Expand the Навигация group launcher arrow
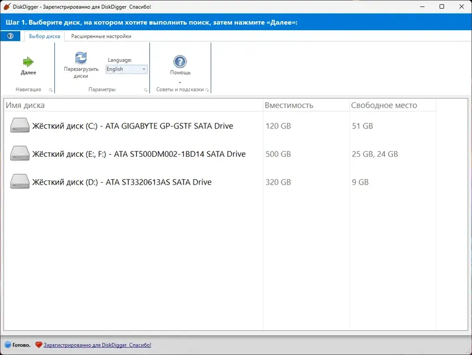The image size is (472, 355). (x=52, y=89)
